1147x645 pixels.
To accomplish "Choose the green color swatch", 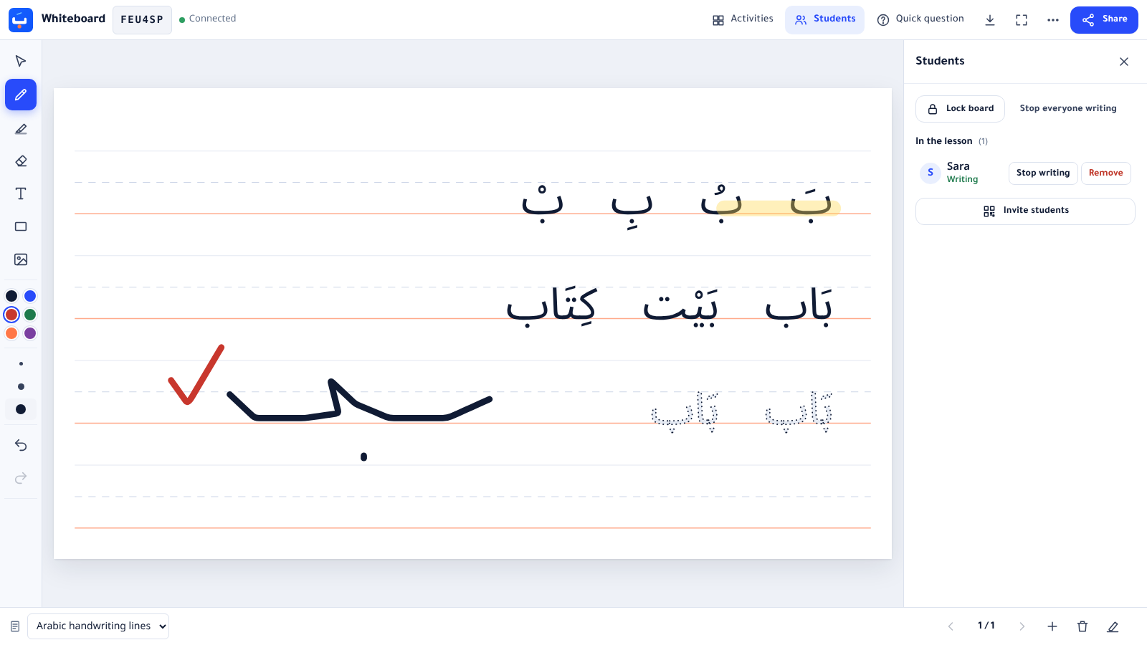I will [30, 315].
